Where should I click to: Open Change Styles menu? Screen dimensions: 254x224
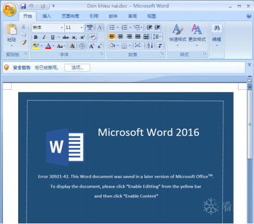coord(197,35)
